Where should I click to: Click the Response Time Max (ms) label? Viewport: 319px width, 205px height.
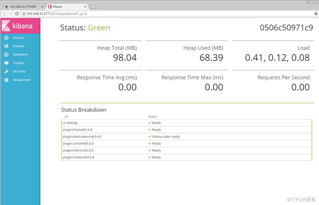point(192,78)
